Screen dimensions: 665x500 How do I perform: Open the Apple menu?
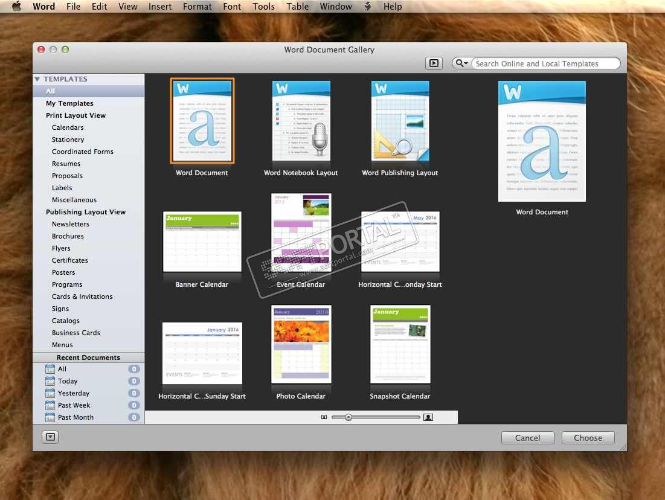(16, 7)
